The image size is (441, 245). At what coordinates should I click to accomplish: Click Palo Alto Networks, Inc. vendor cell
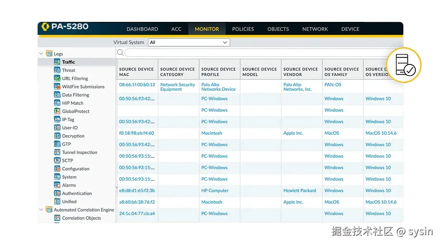tap(298, 87)
